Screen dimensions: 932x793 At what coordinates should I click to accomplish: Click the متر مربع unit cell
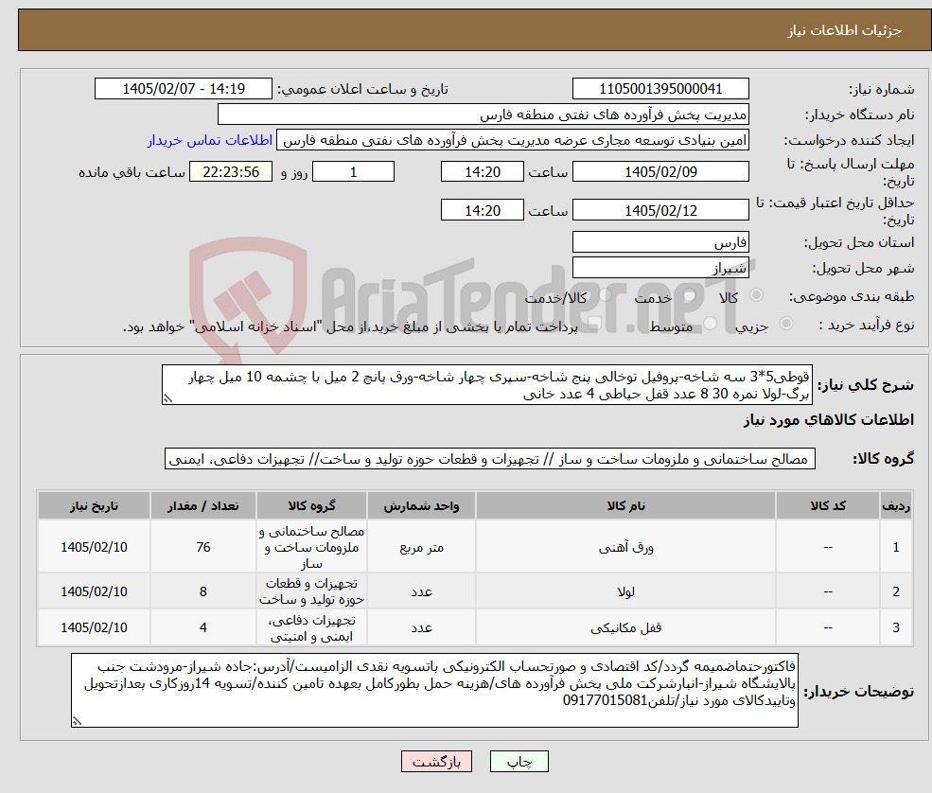tap(421, 547)
